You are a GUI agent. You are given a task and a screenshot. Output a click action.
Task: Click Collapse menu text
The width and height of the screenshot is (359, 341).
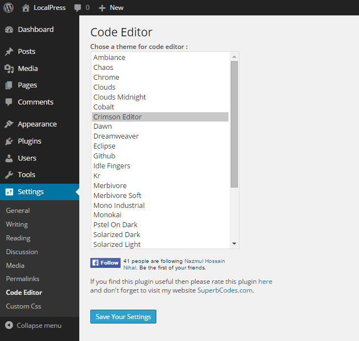click(x=39, y=326)
